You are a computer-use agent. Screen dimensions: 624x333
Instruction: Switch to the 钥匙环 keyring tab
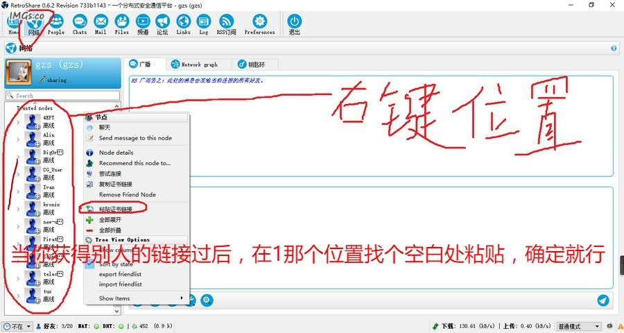pyautogui.click(x=255, y=64)
